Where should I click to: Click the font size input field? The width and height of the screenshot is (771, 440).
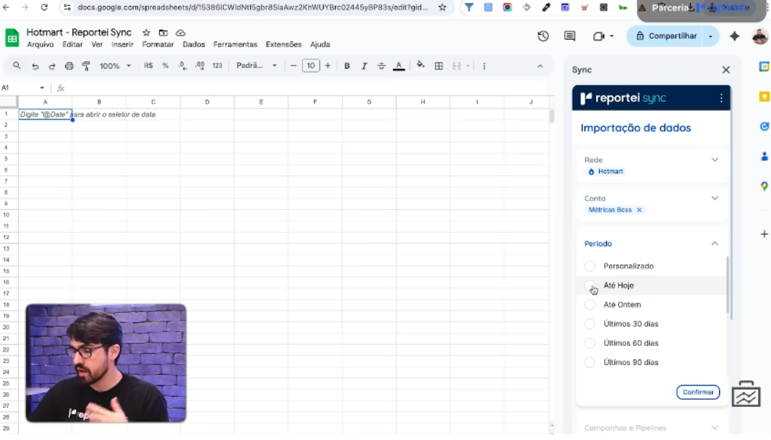coord(311,66)
